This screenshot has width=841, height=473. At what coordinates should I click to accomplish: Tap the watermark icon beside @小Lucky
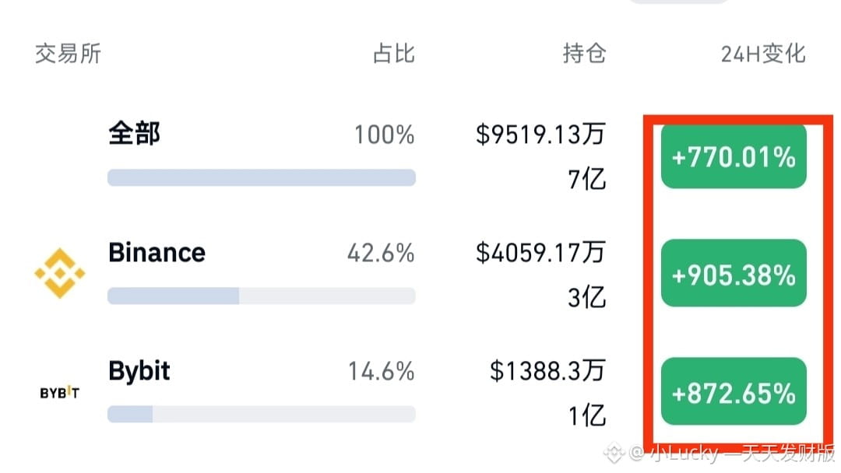click(614, 454)
